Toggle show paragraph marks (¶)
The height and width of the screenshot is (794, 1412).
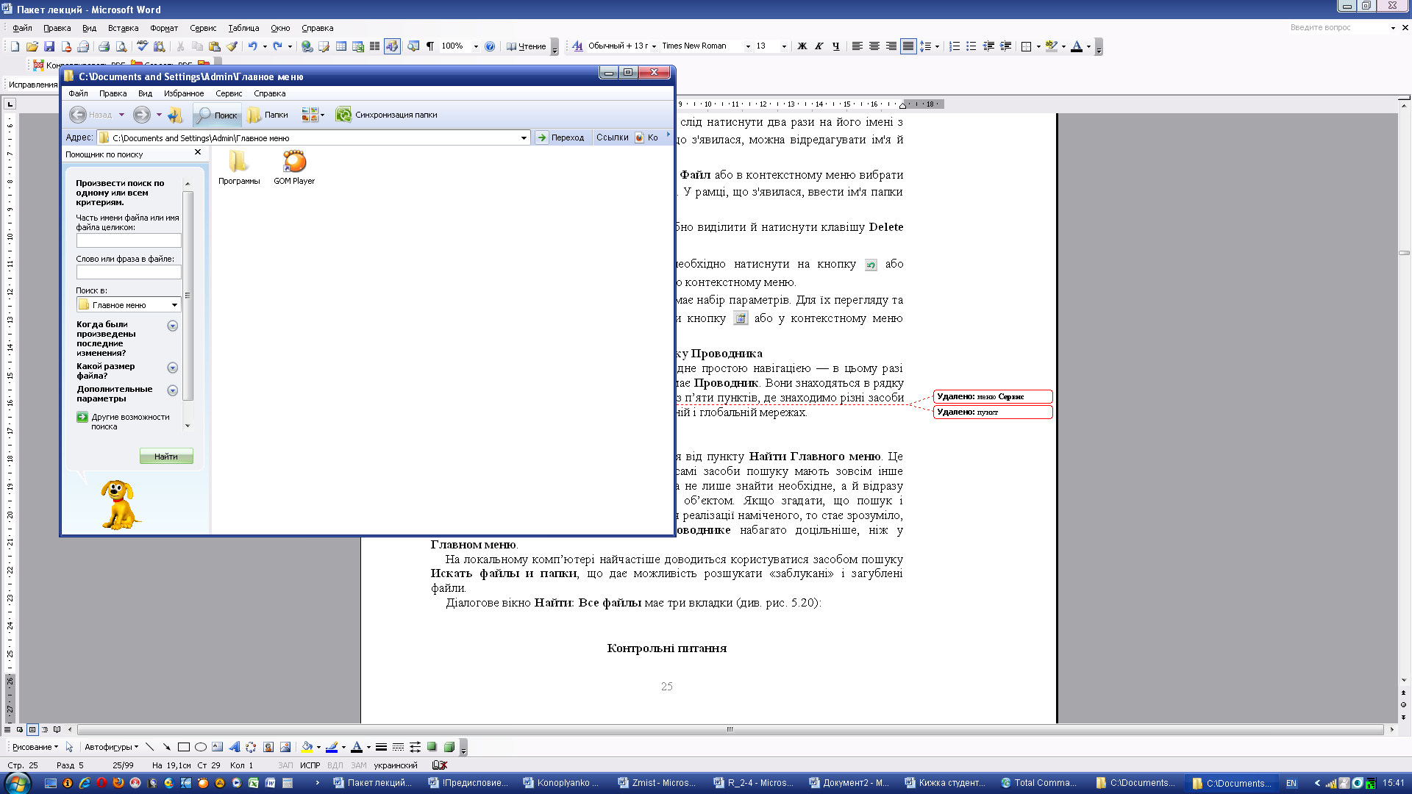430,46
